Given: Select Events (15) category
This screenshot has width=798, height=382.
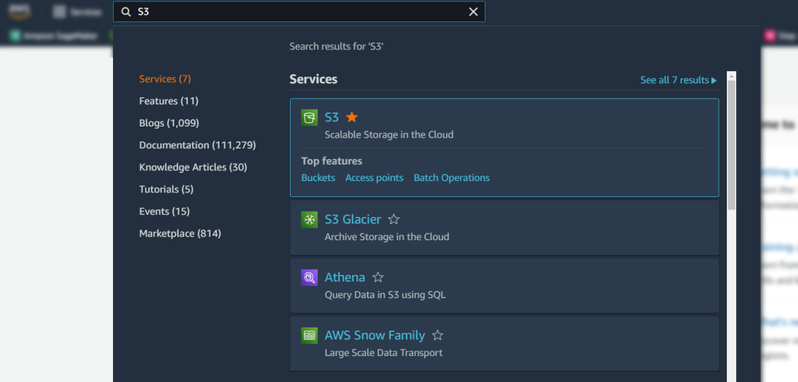Looking at the screenshot, I should pos(164,211).
